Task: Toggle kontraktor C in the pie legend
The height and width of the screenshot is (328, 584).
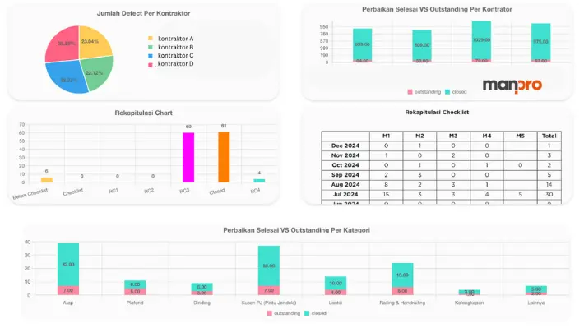Action: pyautogui.click(x=171, y=55)
